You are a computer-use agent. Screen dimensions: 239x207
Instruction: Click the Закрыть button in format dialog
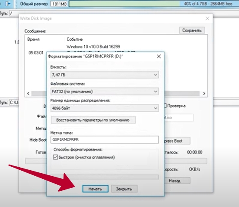coord(124,189)
